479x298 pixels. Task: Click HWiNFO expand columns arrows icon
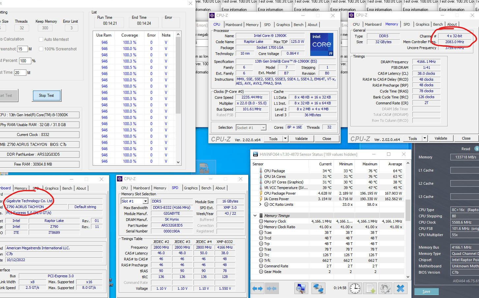(x=257, y=288)
